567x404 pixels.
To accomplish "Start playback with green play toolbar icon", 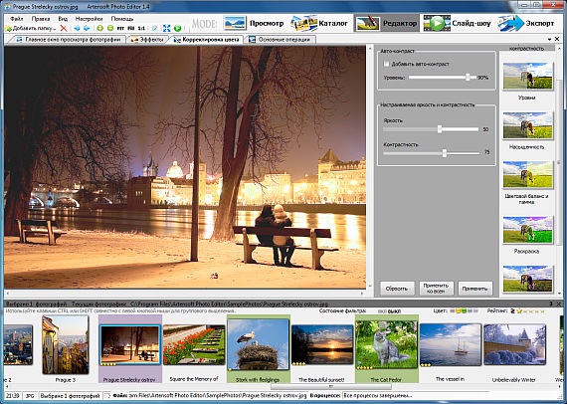I will 177,28.
